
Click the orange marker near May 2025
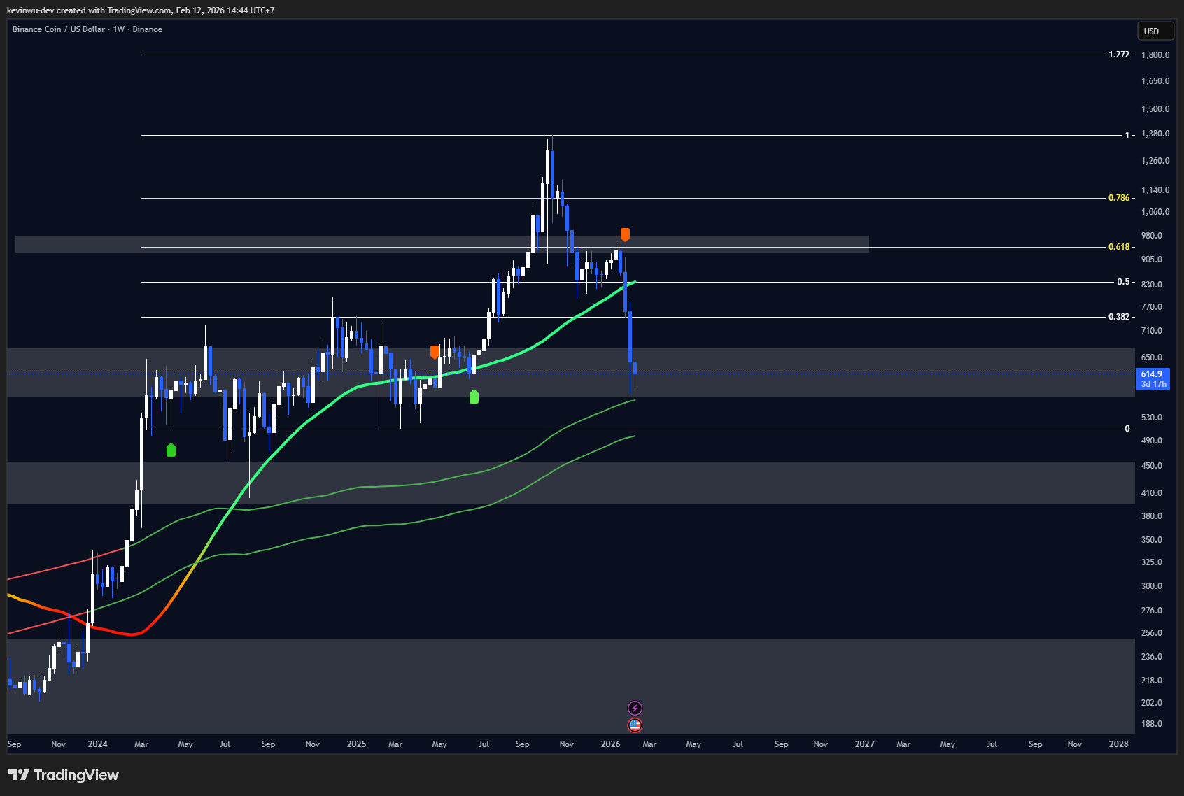point(435,351)
